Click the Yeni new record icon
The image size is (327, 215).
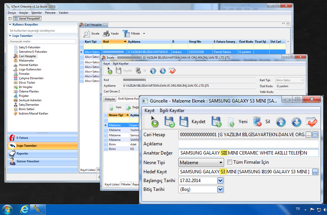[231, 122]
